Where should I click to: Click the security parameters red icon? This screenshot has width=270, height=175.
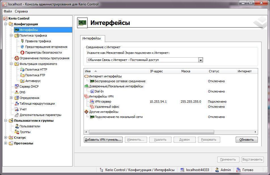click(22, 52)
